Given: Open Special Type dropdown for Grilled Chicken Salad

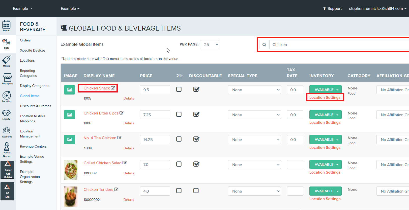Looking at the screenshot, I should [254, 165].
